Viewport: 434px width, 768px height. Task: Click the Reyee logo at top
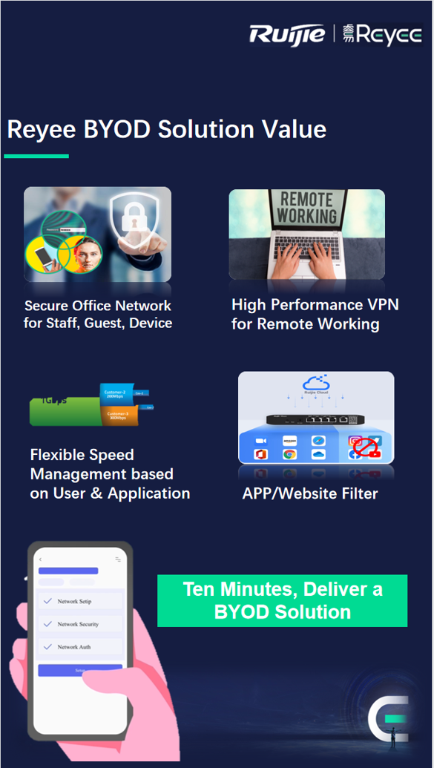click(x=382, y=34)
